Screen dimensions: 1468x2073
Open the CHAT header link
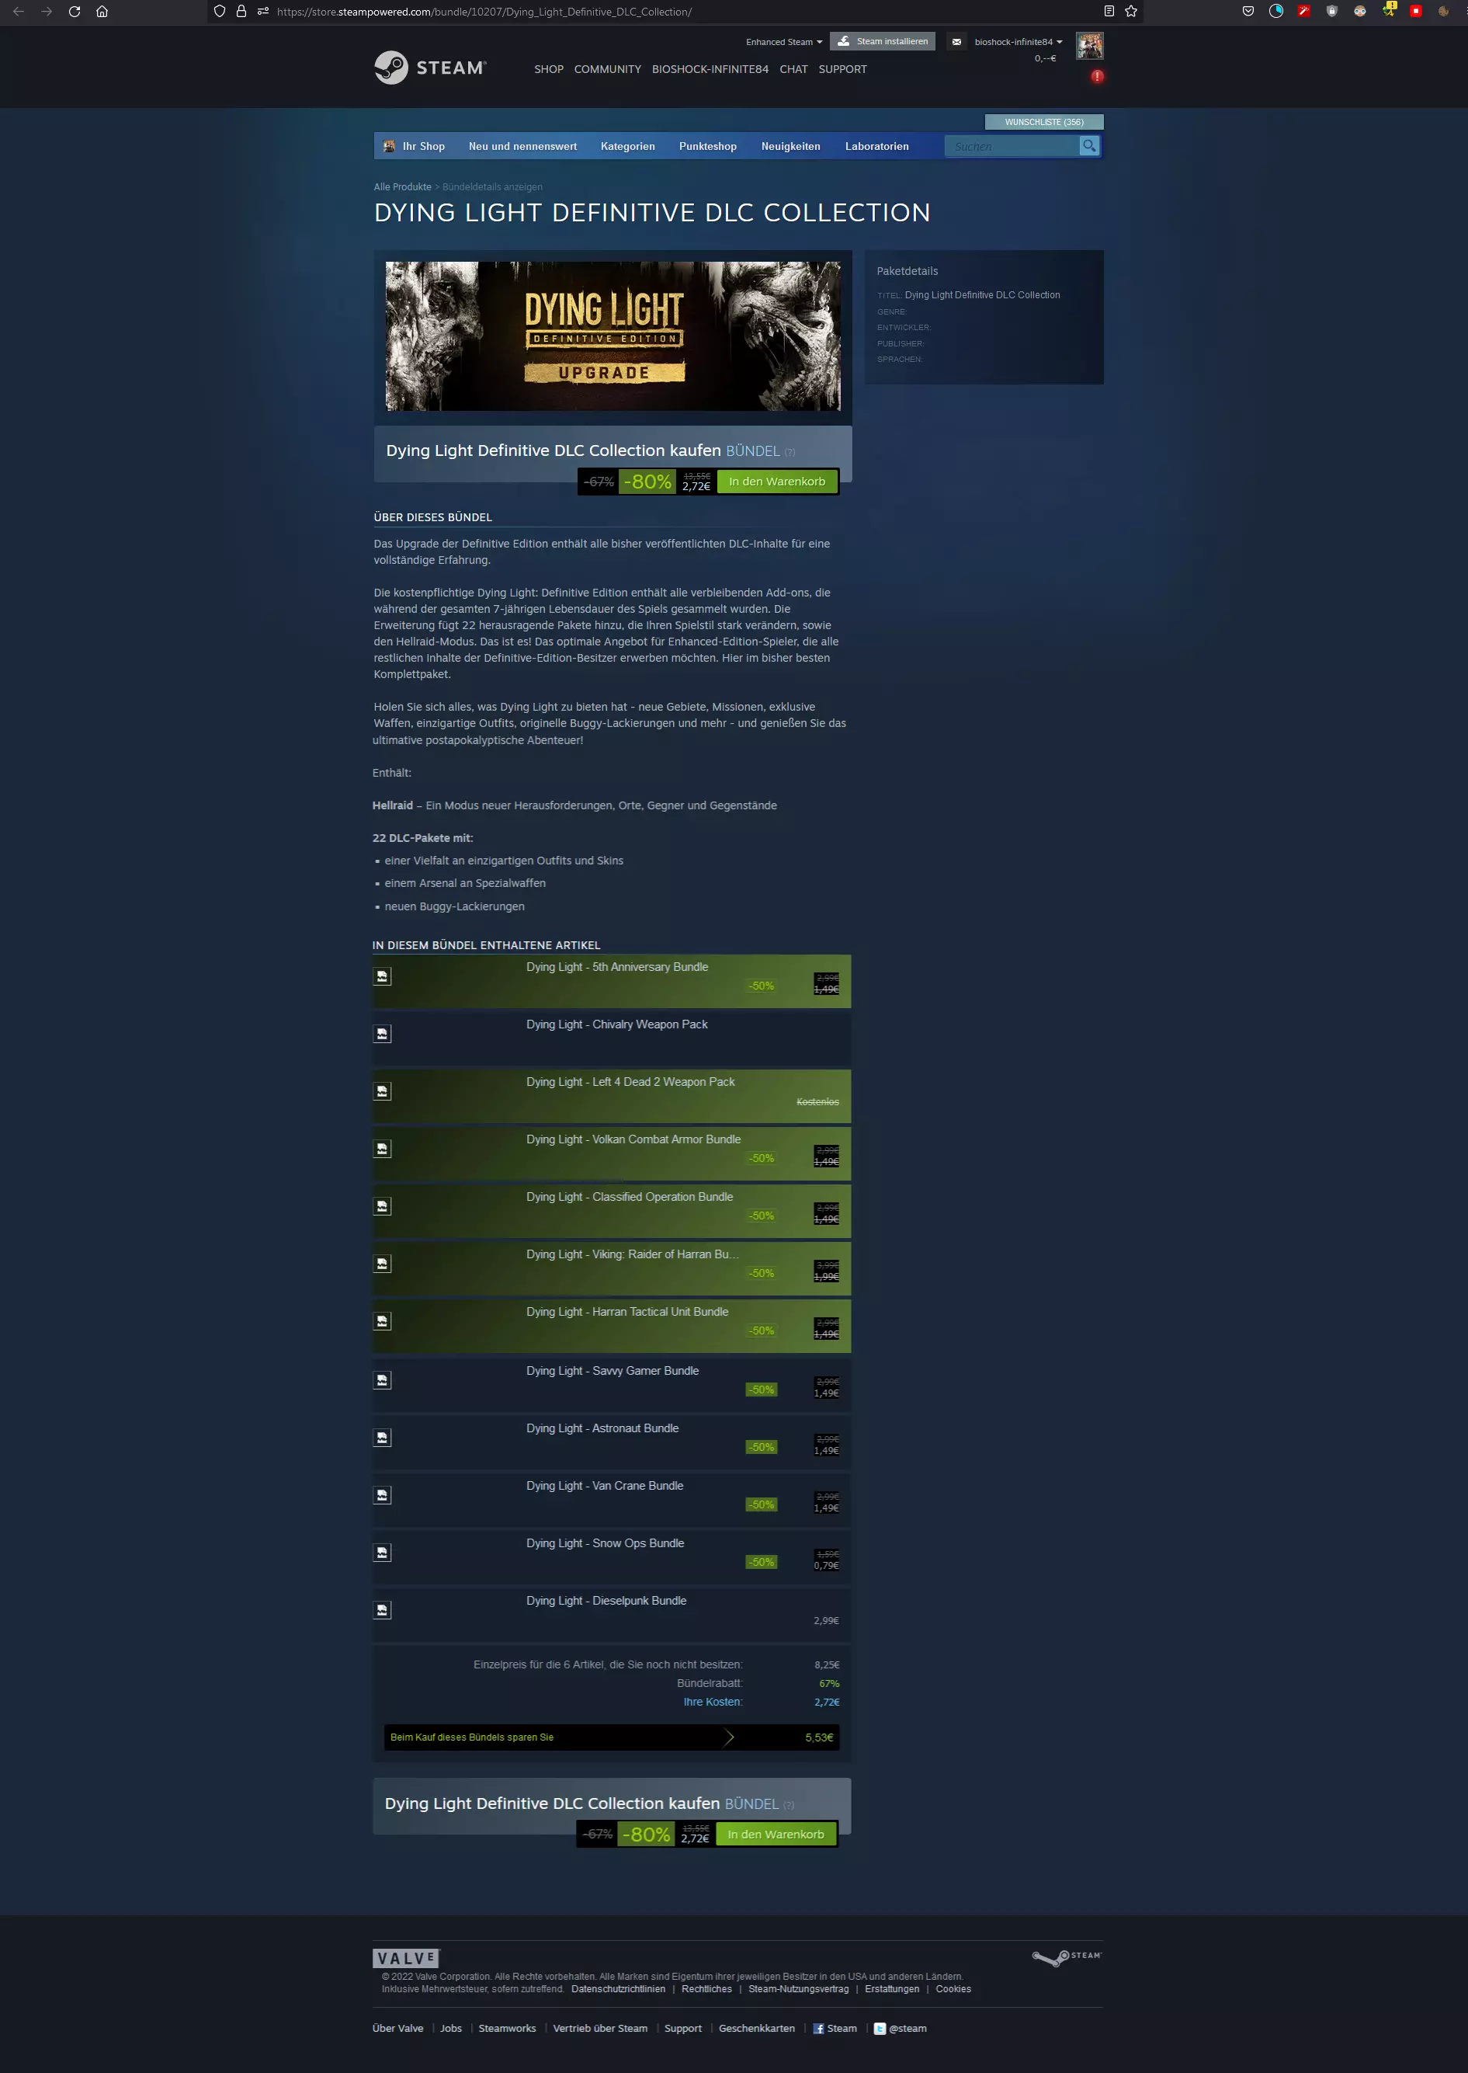point(793,70)
